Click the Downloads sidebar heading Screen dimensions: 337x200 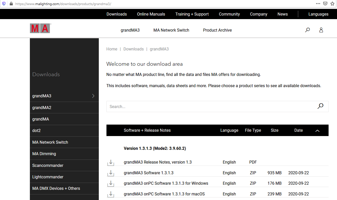(46, 74)
